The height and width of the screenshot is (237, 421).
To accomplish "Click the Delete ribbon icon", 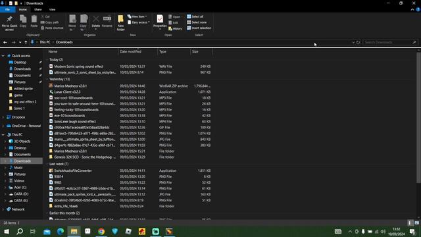I will [96, 22].
